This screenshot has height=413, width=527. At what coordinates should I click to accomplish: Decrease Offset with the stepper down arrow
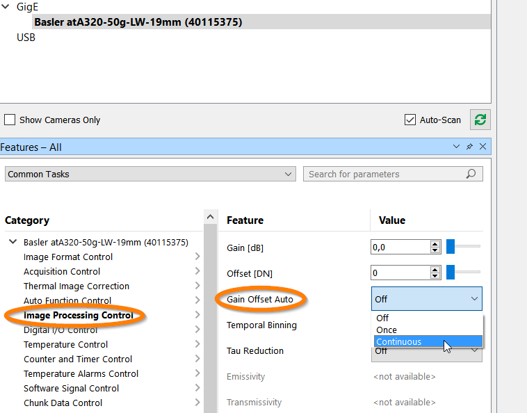point(435,275)
